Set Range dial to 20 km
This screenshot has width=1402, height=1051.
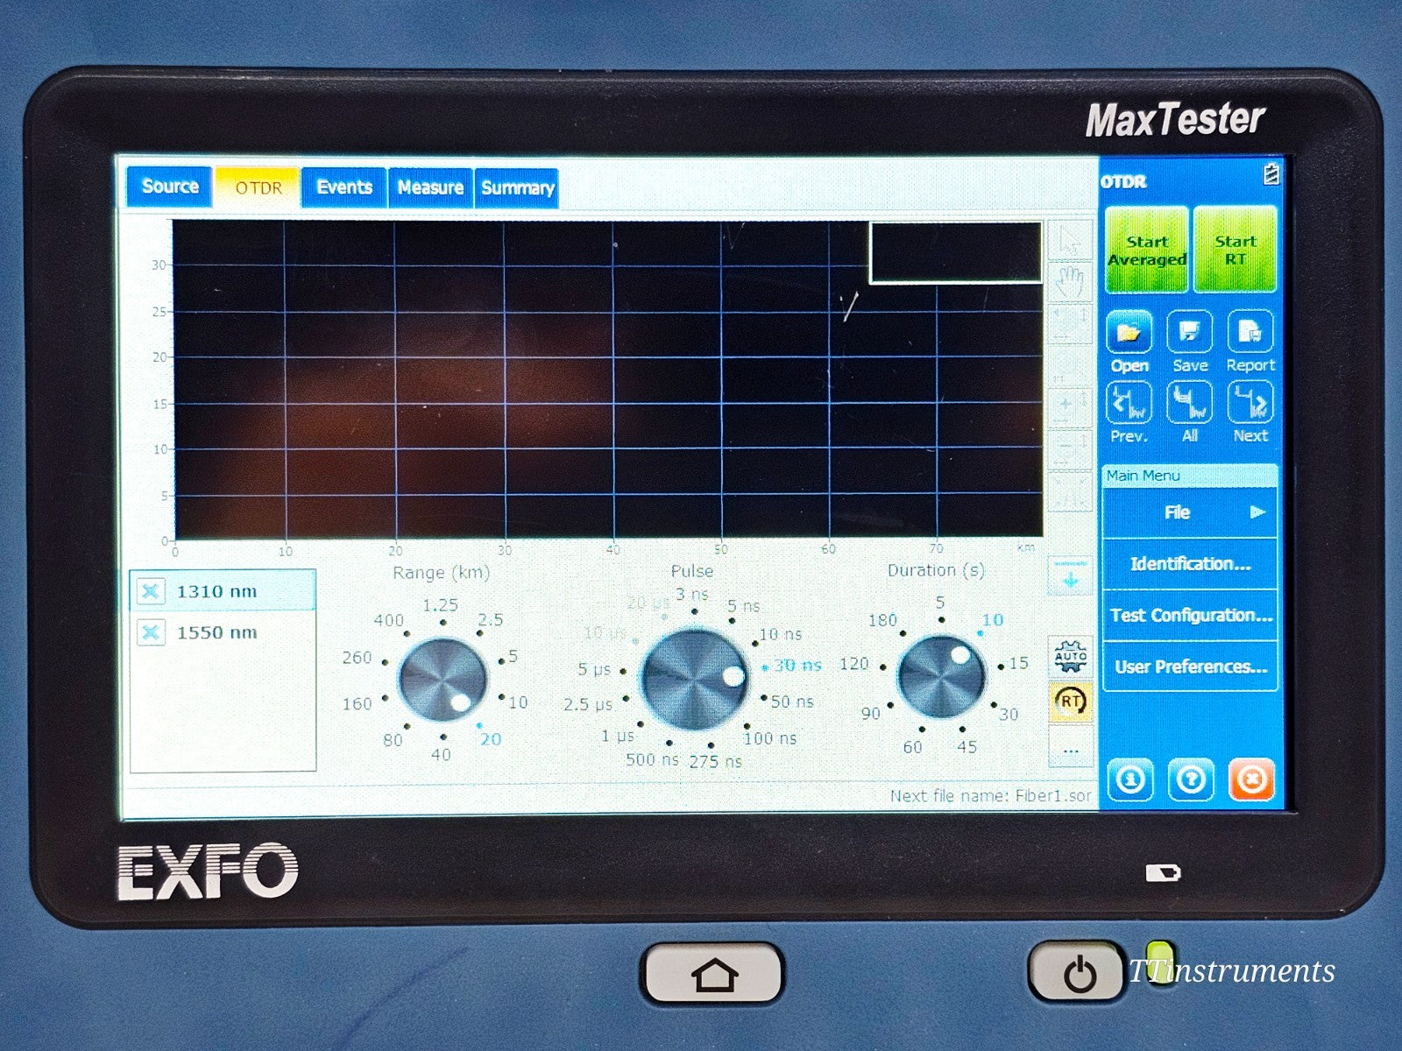point(491,739)
